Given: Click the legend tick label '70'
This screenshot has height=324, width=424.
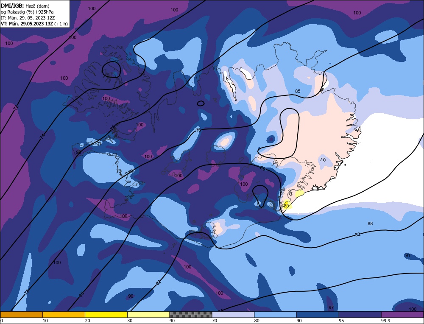Looking at the screenshot, I should (215, 321).
